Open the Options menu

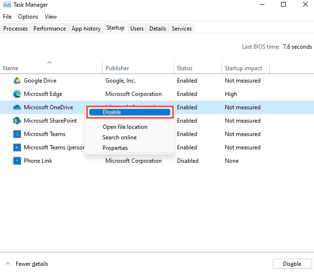point(28,17)
